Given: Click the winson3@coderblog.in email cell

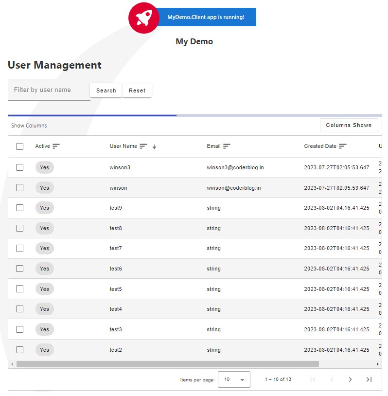Looking at the screenshot, I should point(235,167).
